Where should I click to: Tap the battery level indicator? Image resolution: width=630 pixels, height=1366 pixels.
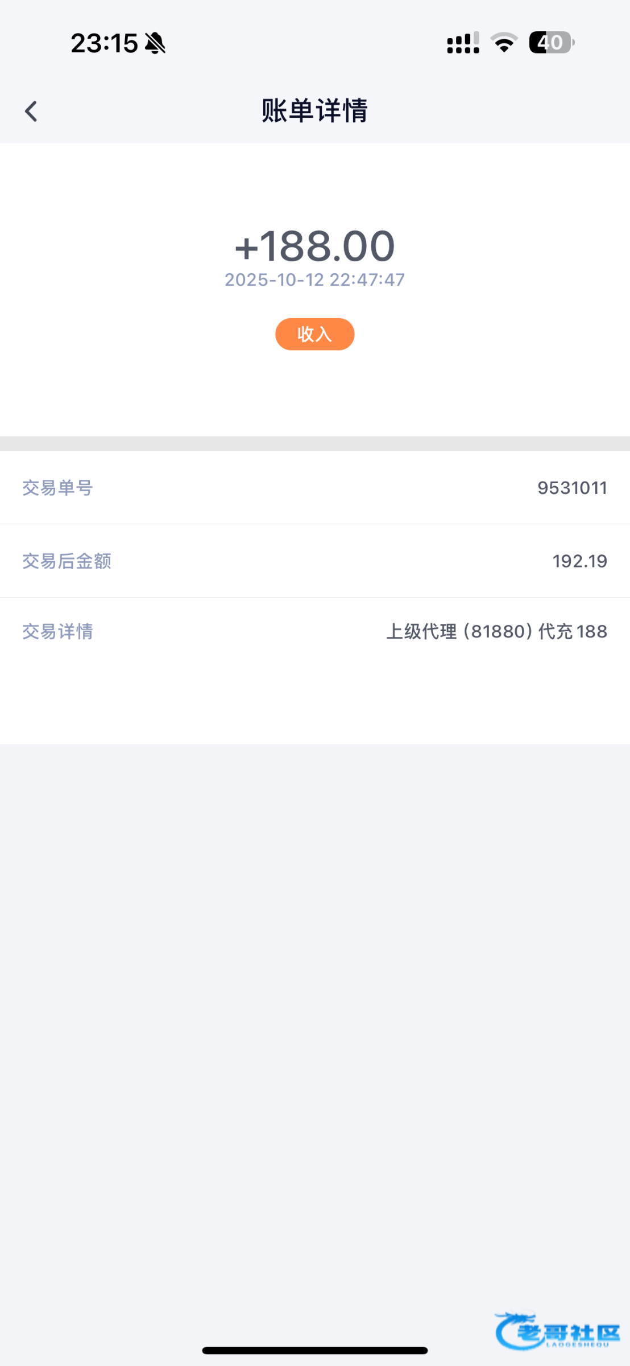pyautogui.click(x=552, y=43)
